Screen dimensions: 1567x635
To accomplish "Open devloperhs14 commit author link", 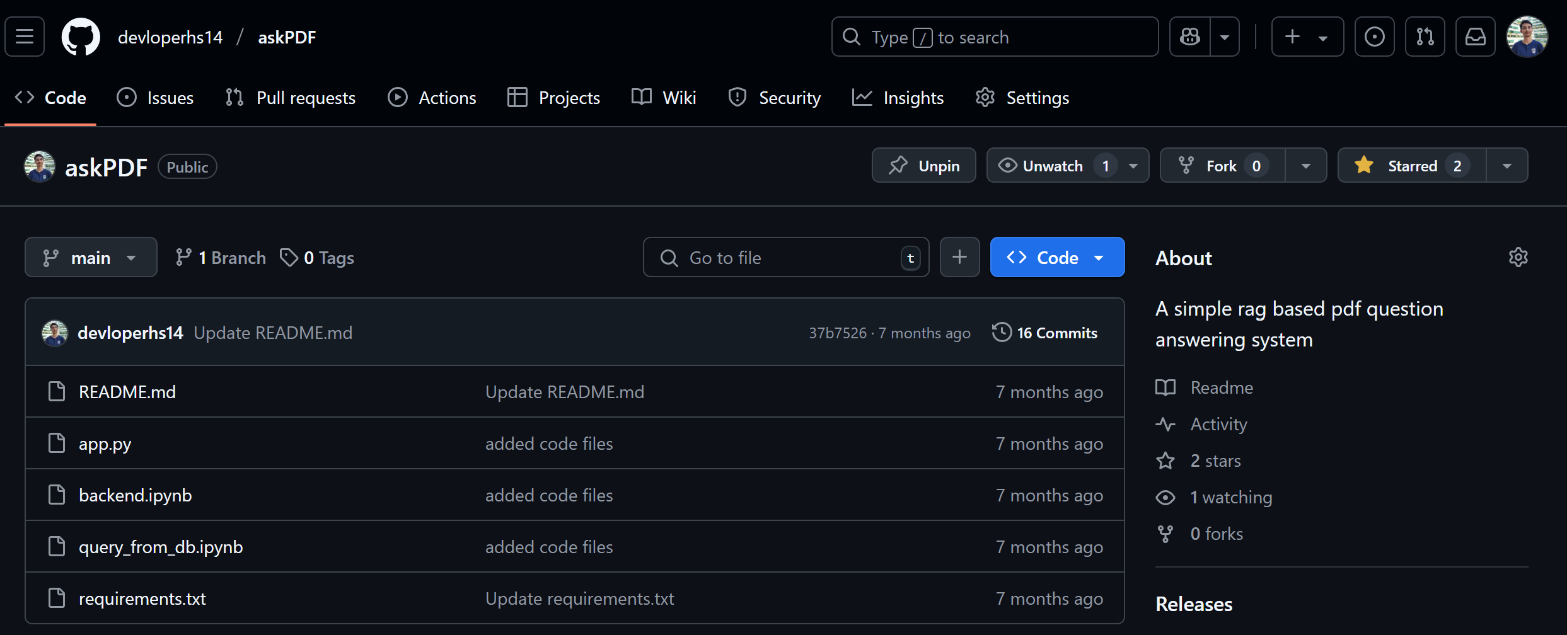I will pos(130,333).
